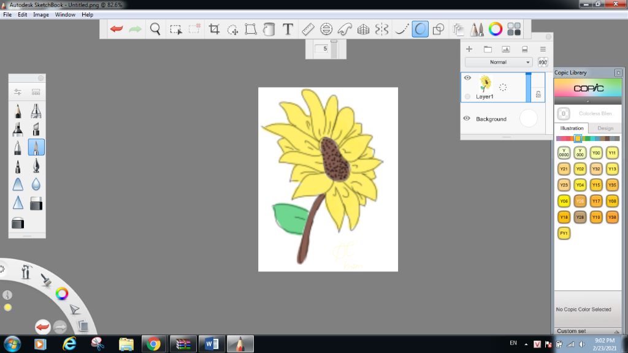
Task: Click the Background layer color circle
Action: point(528,119)
